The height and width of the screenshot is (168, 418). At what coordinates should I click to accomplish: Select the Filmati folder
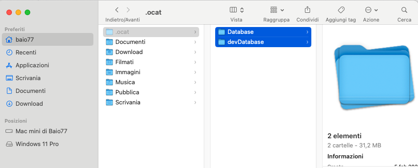pos(151,62)
